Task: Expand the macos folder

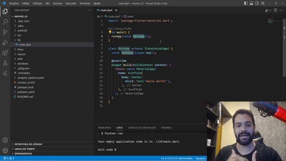Action: [52, 54]
